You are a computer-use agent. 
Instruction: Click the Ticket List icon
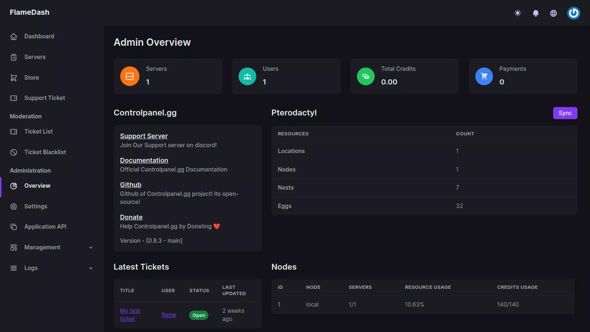14,132
